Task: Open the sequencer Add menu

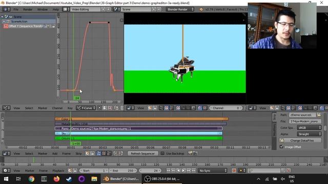Action: coord(55,153)
